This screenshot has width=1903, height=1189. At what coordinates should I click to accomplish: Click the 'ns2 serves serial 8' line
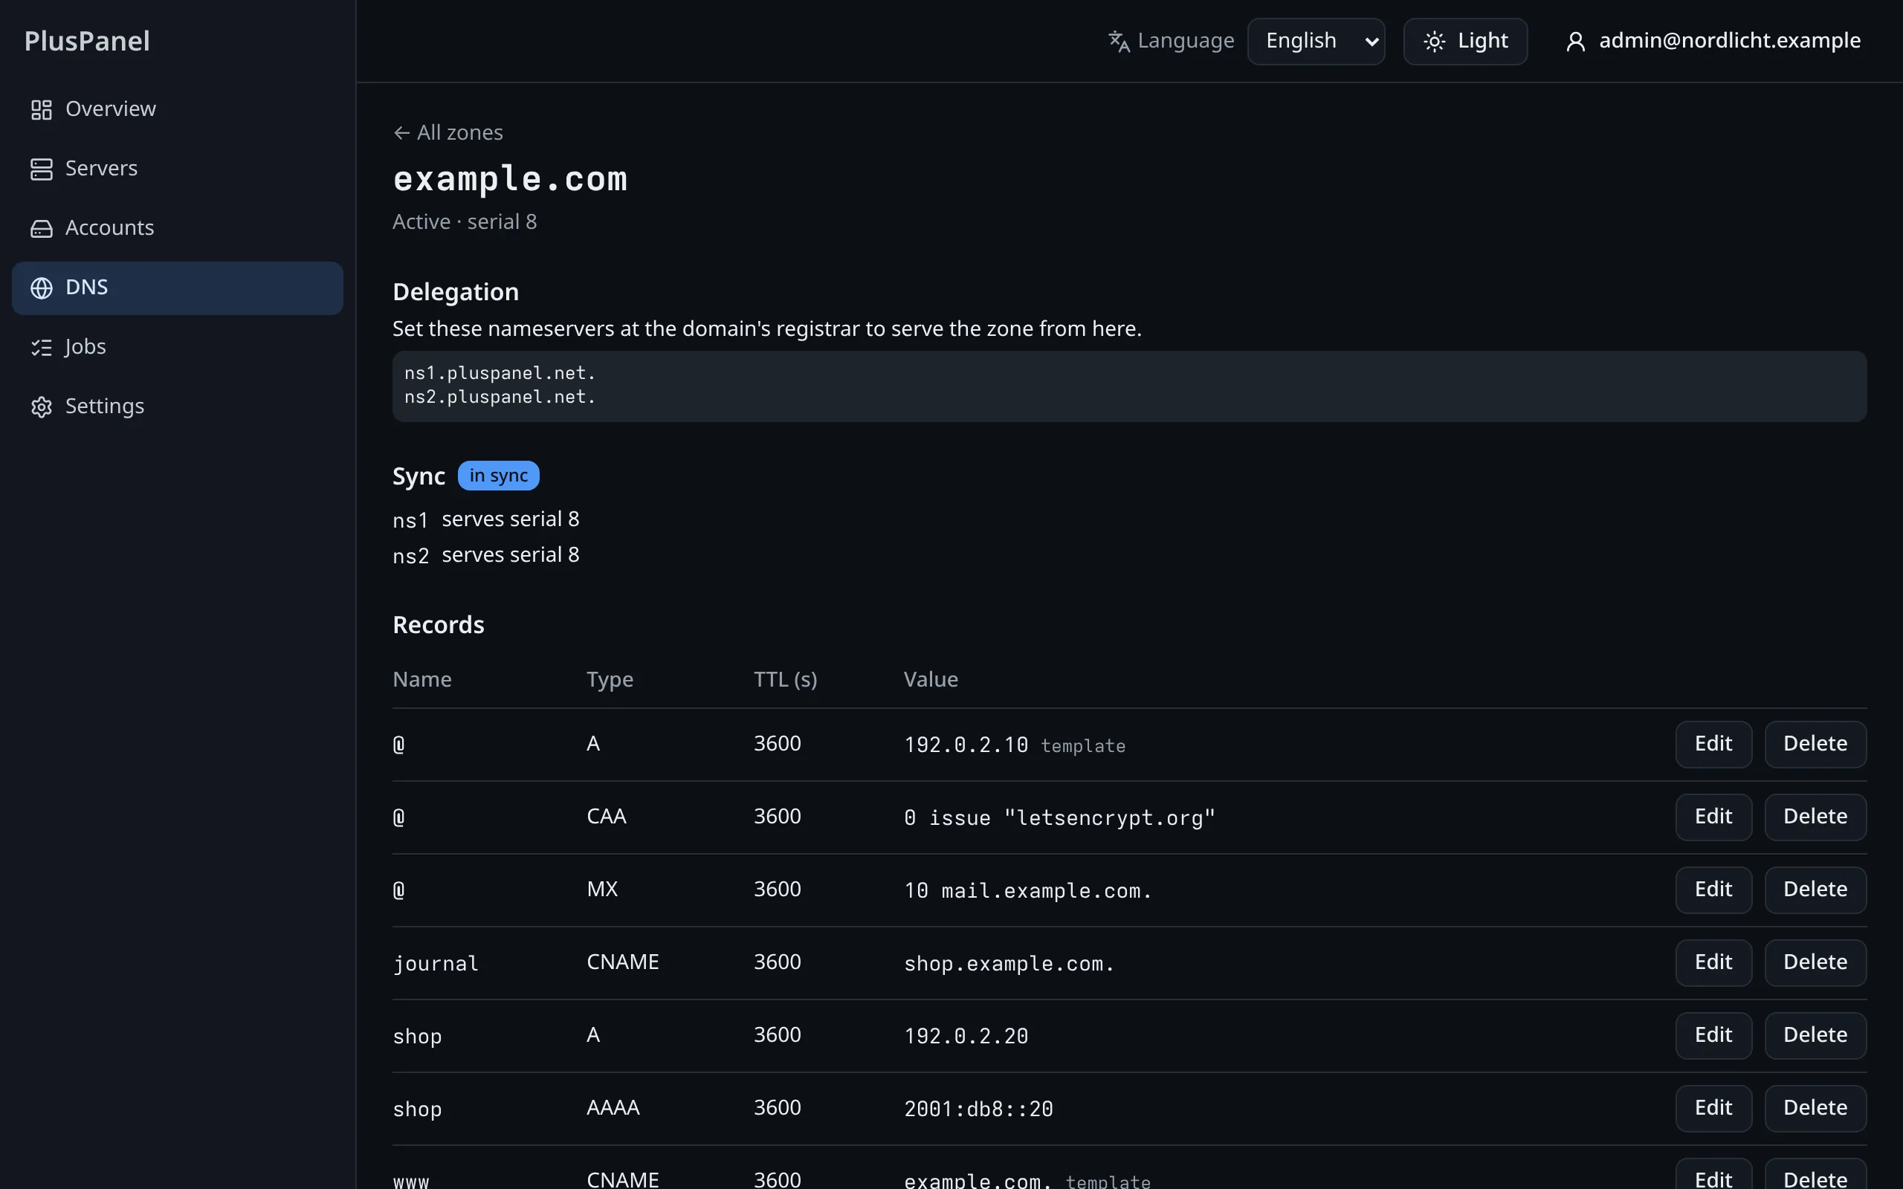486,555
